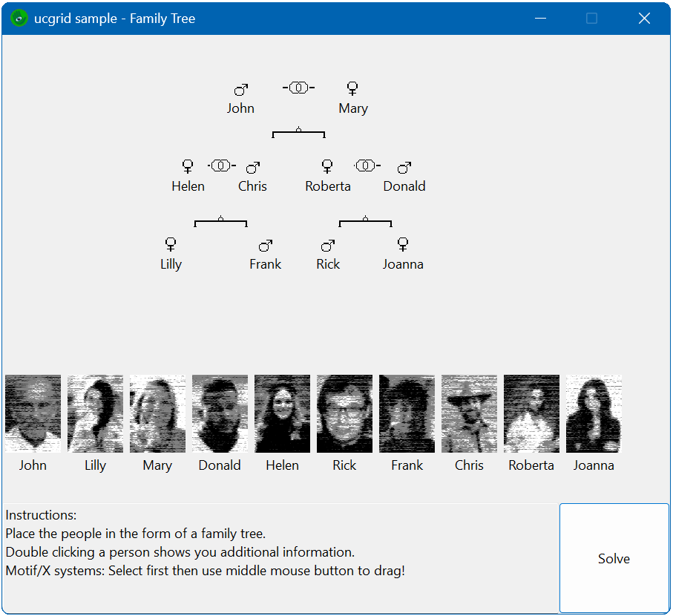Click the Donald label in the family tree

click(x=404, y=186)
